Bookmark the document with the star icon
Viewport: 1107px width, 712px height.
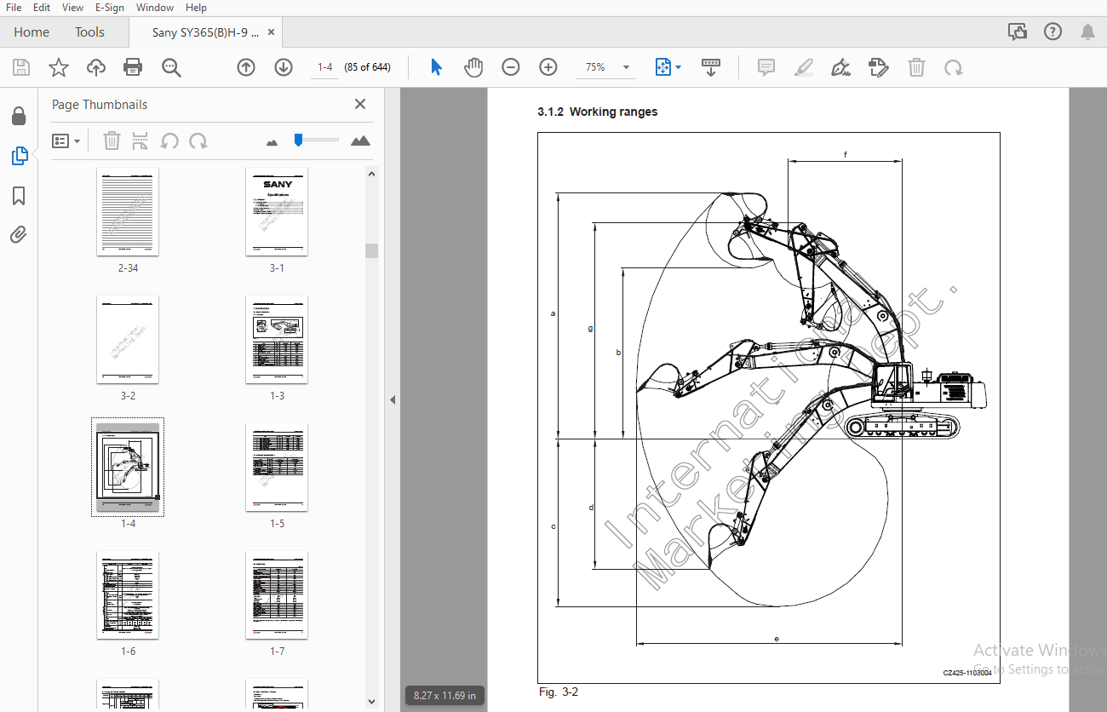click(x=59, y=67)
